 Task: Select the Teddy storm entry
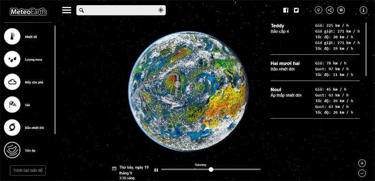(x=315, y=37)
